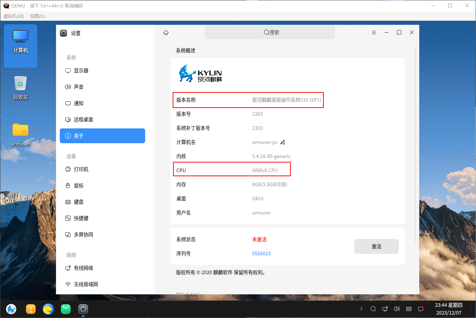Open the hamburger menu in the settings window

[374, 33]
